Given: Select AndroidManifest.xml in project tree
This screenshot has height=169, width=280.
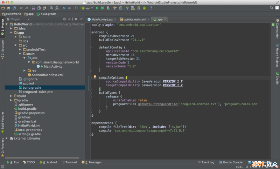Looking at the screenshot, I should tap(47, 75).
